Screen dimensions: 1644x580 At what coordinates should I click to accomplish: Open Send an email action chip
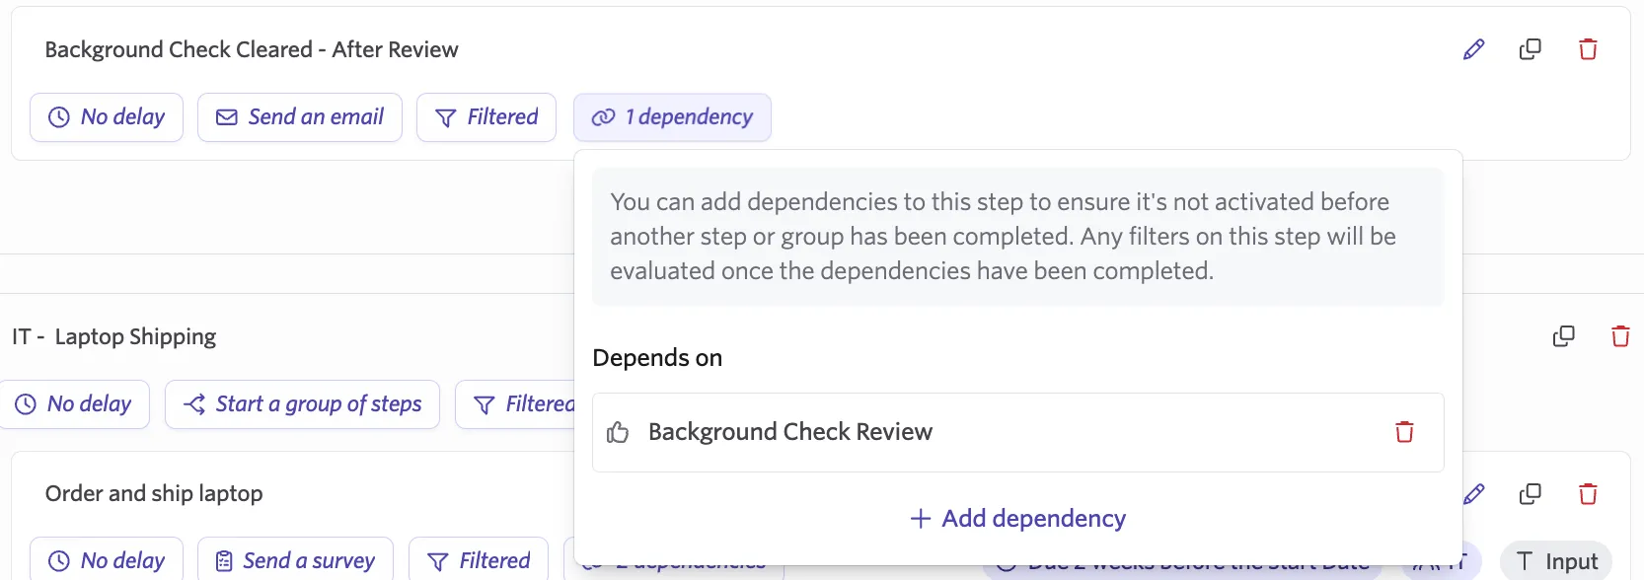pos(300,117)
